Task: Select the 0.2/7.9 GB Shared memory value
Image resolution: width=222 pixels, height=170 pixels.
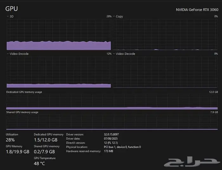Action: pos(45,152)
